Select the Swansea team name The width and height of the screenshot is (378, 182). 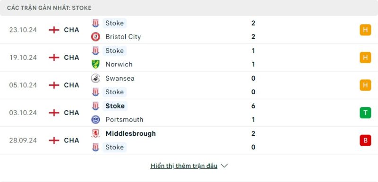pyautogui.click(x=120, y=78)
